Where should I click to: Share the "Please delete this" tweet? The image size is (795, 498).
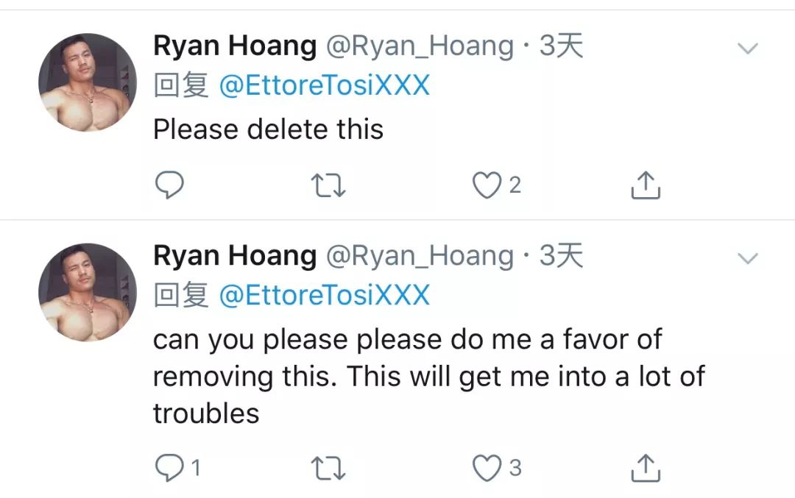click(646, 185)
